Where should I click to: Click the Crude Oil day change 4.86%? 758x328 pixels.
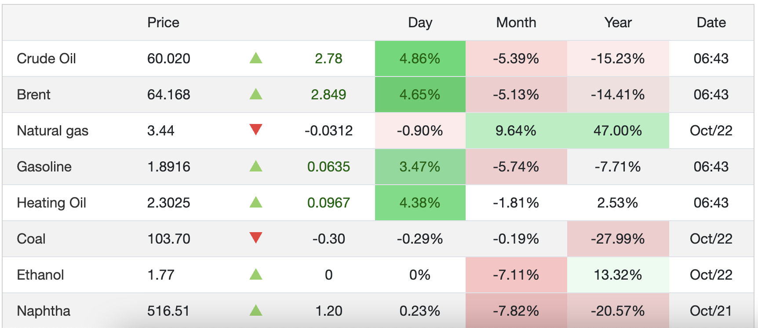420,58
